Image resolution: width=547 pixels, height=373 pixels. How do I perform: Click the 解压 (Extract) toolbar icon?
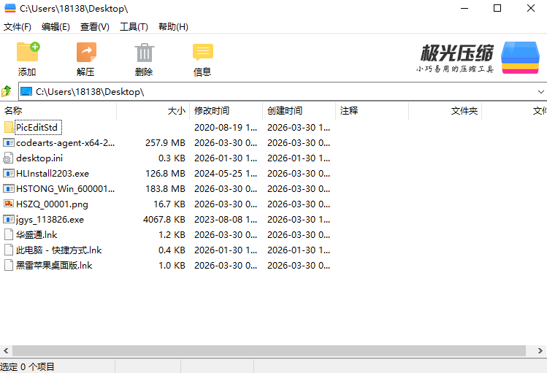[x=86, y=52]
